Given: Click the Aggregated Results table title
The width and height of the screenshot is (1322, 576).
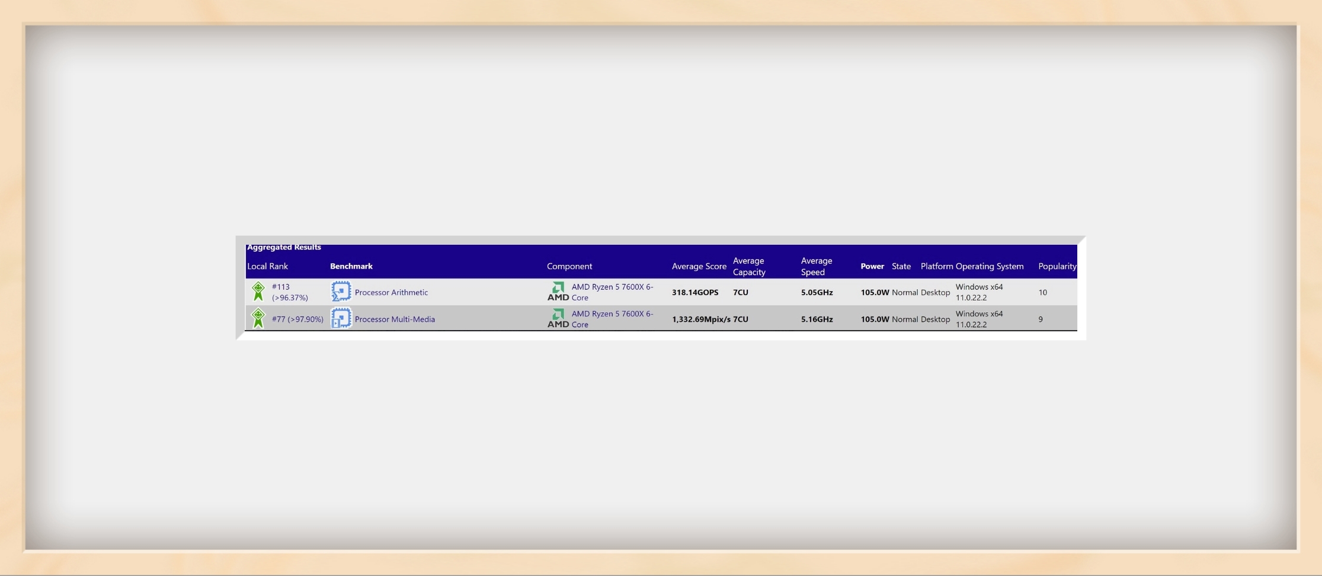Looking at the screenshot, I should click(284, 247).
